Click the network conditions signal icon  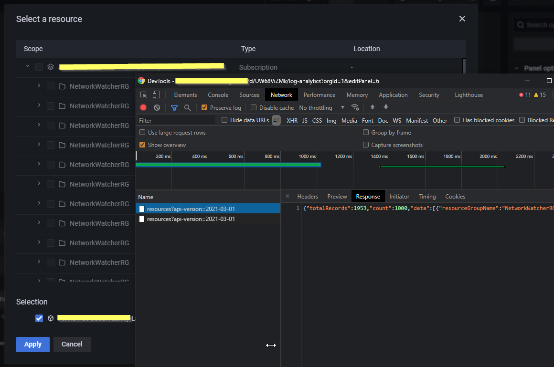coord(355,107)
